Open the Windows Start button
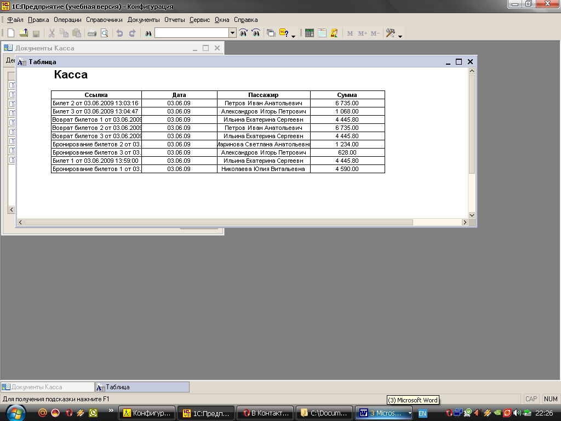561x421 pixels. [15, 412]
